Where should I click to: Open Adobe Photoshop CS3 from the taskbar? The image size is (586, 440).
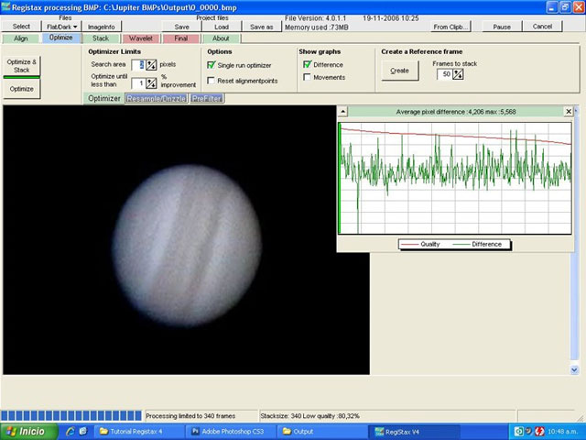pyautogui.click(x=230, y=431)
